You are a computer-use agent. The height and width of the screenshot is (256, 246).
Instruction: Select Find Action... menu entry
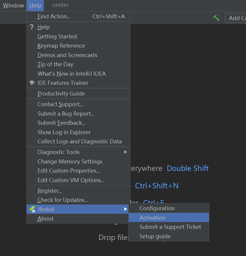pyautogui.click(x=78, y=16)
